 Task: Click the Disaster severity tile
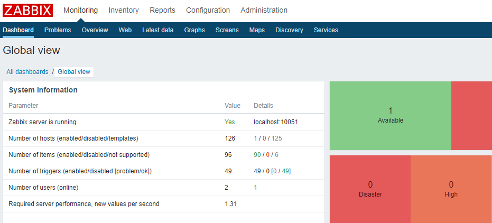pyautogui.click(x=370, y=189)
